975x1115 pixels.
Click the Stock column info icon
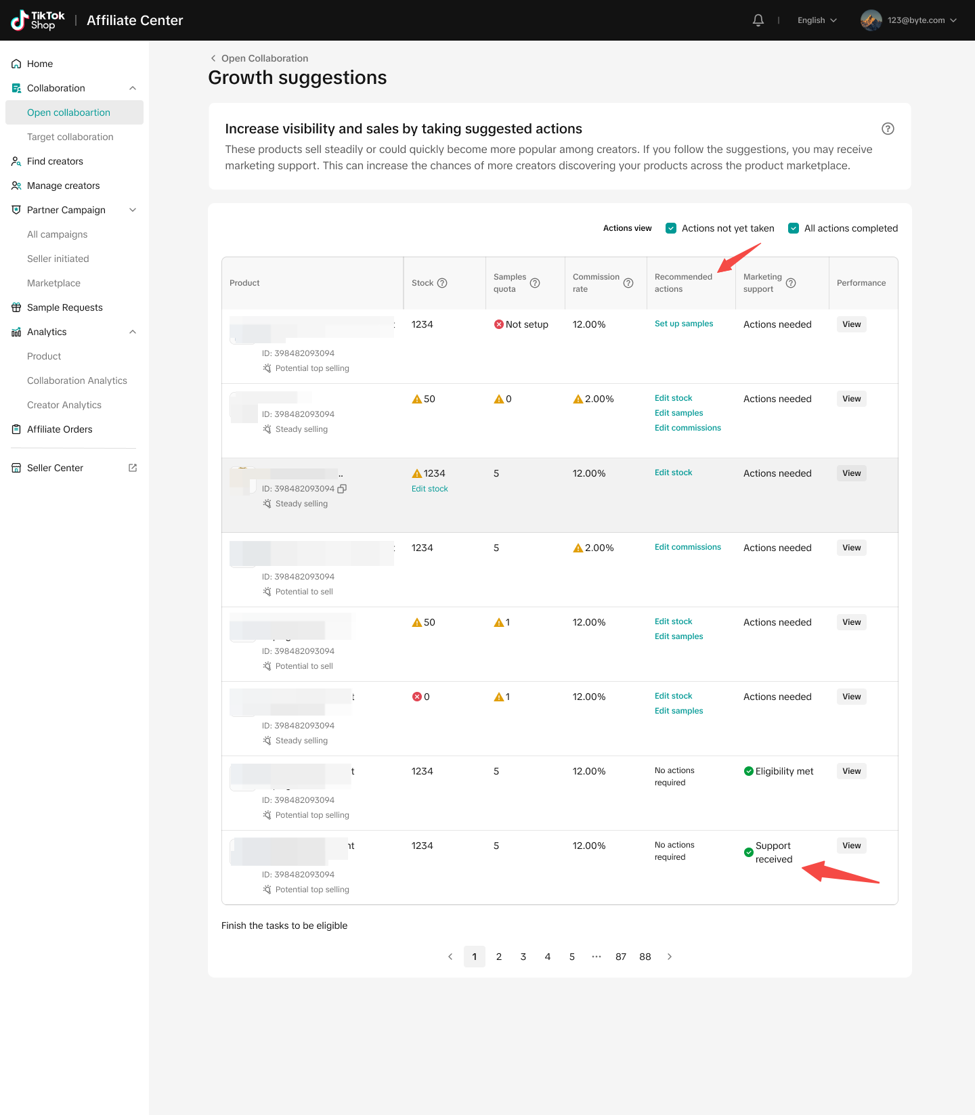click(x=442, y=283)
